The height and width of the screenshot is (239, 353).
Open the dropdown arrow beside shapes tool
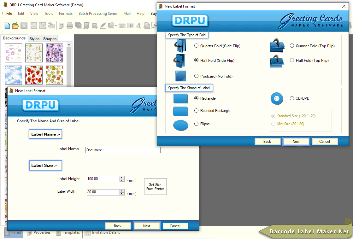tap(116, 26)
